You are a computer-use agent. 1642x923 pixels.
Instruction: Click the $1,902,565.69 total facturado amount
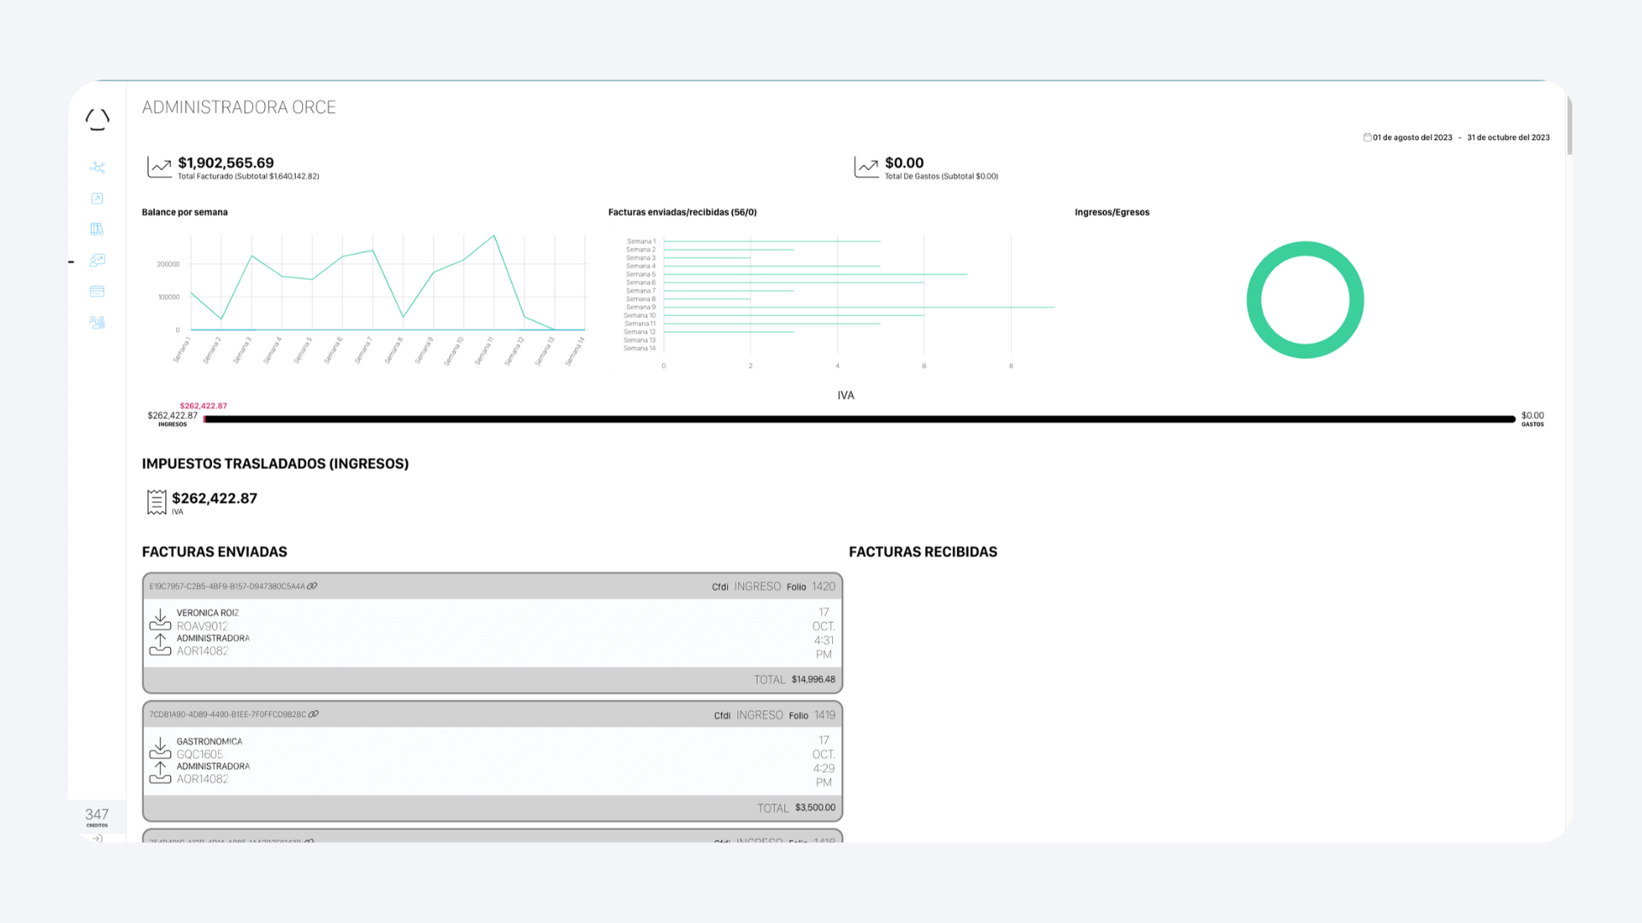pos(226,163)
